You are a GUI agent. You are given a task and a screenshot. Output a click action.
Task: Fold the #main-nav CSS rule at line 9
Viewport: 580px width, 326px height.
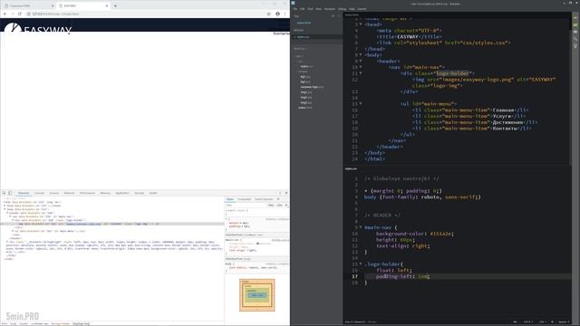361,227
